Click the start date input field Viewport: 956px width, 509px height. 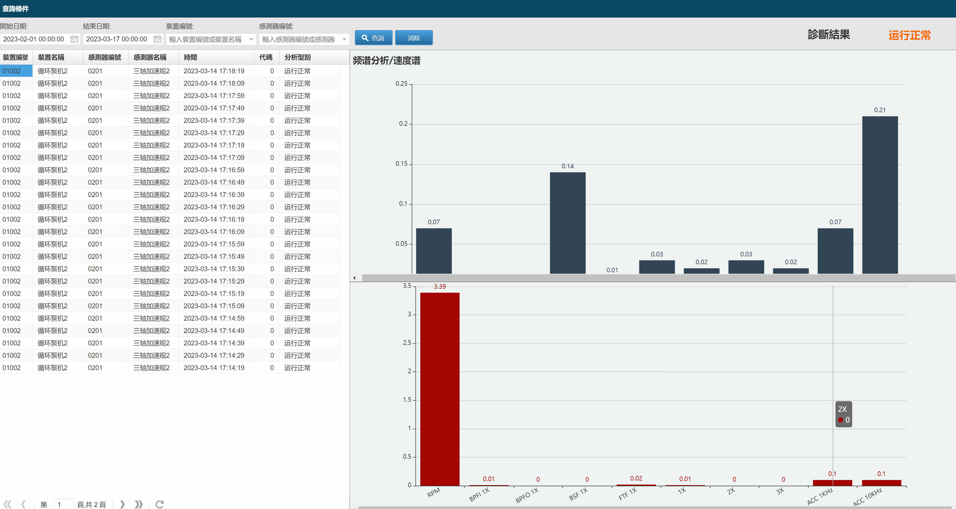point(35,39)
